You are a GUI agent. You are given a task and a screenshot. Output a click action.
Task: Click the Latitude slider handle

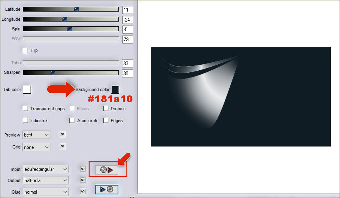pyautogui.click(x=76, y=9)
